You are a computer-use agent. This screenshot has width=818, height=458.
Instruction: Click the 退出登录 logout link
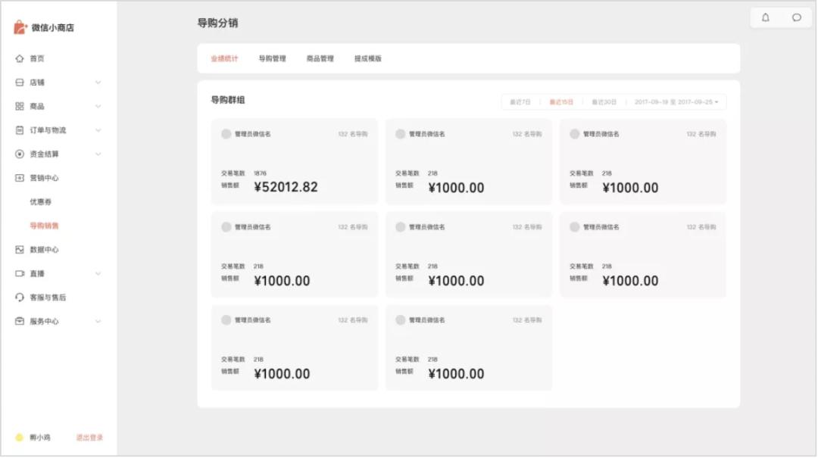coord(89,438)
